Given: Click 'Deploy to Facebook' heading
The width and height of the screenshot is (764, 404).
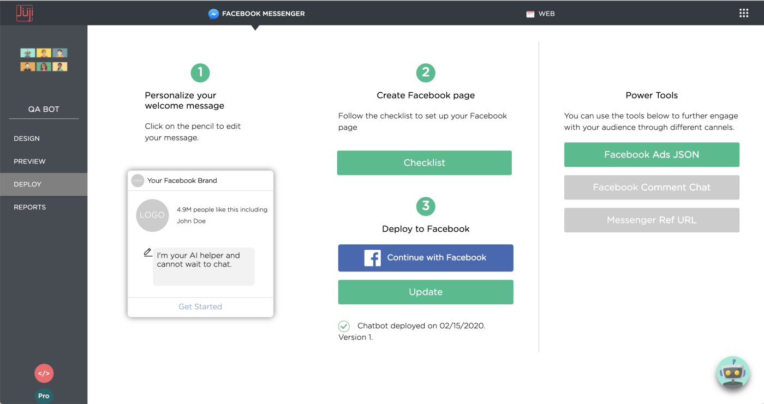Looking at the screenshot, I should click(426, 229).
